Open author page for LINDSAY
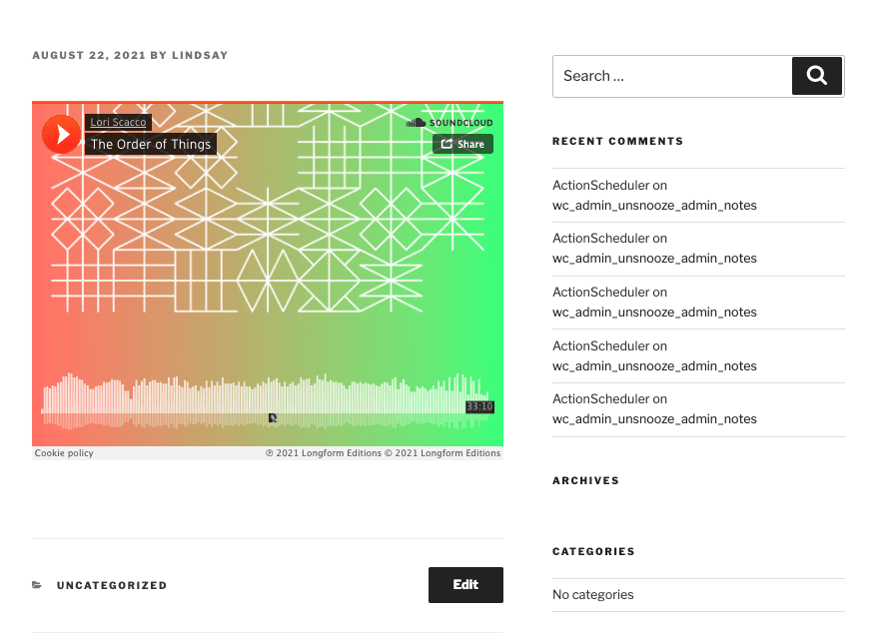 click(x=200, y=55)
